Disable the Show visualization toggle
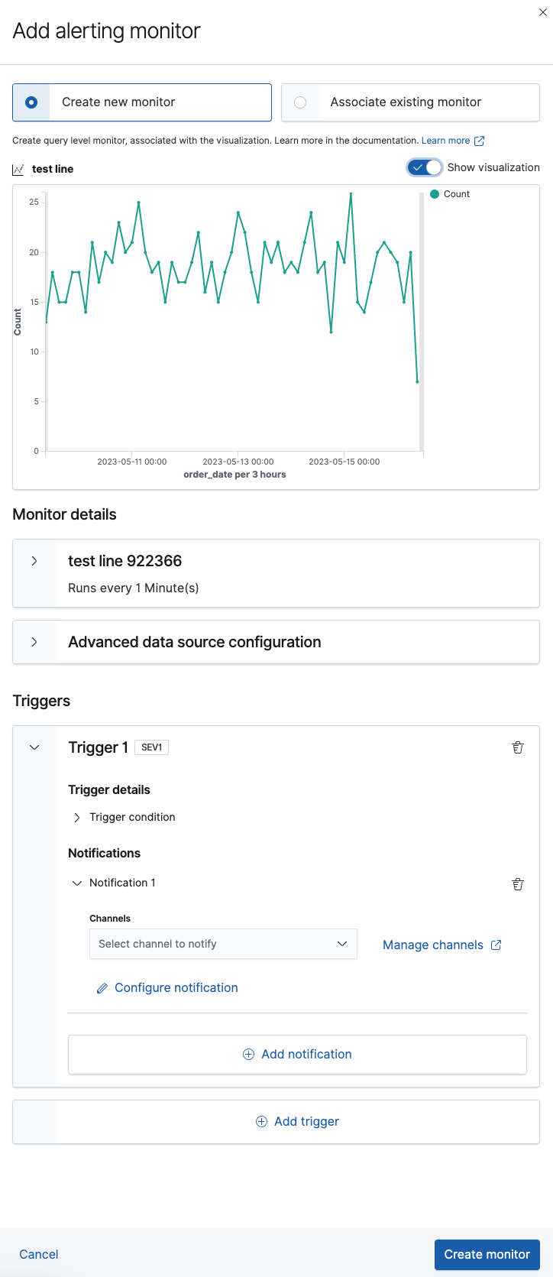The image size is (553, 1277). click(424, 167)
